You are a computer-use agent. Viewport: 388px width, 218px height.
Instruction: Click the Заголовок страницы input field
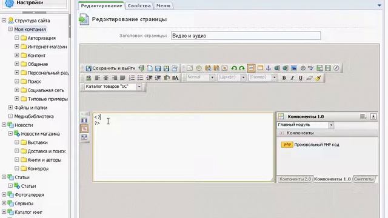point(246,36)
